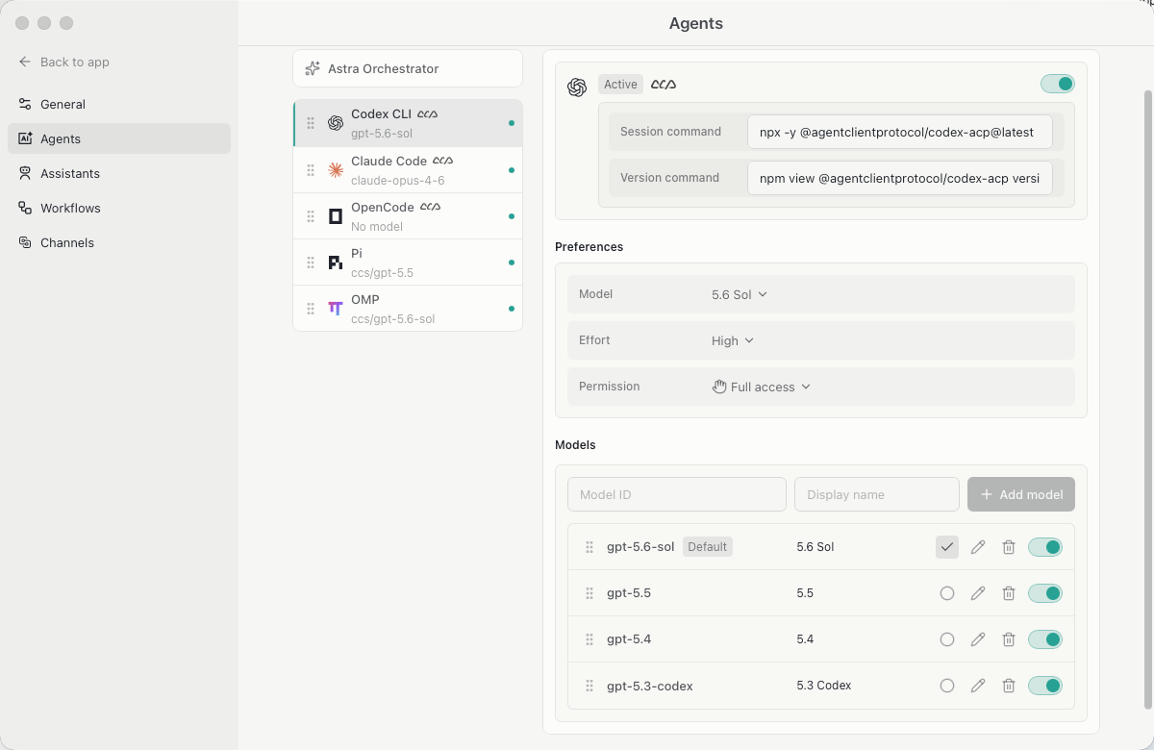Open the Model dropdown showing 5.6 Sol
Screen dimensions: 1154x750
(x=740, y=294)
